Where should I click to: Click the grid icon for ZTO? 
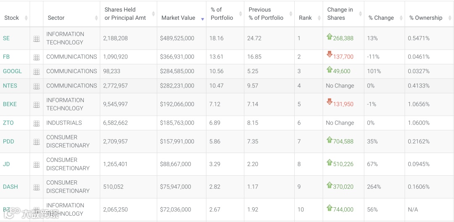coord(37,123)
